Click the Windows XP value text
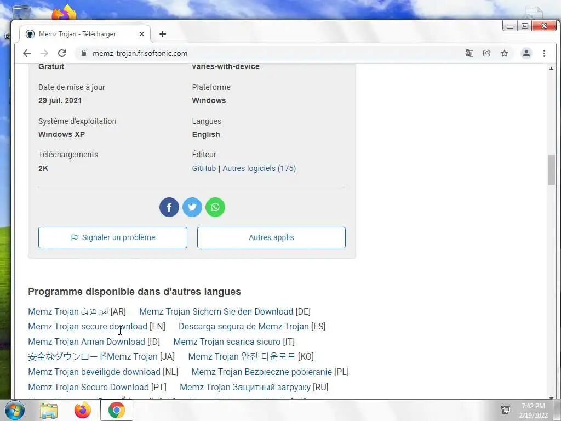 point(61,135)
